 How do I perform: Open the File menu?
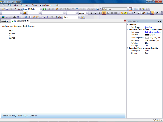[x=4, y=5]
